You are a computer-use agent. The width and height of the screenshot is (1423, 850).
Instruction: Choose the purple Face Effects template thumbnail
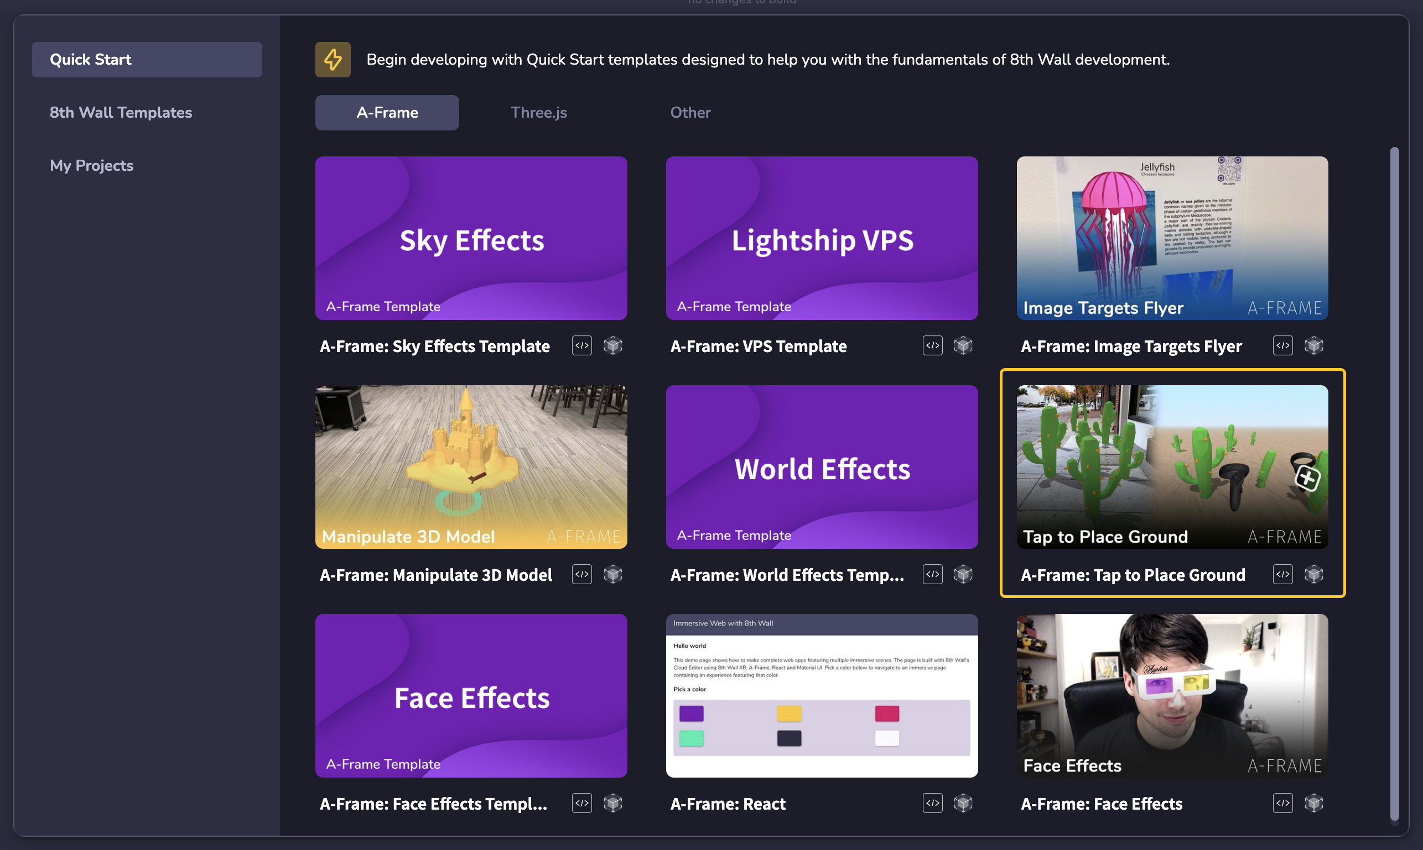pos(471,695)
